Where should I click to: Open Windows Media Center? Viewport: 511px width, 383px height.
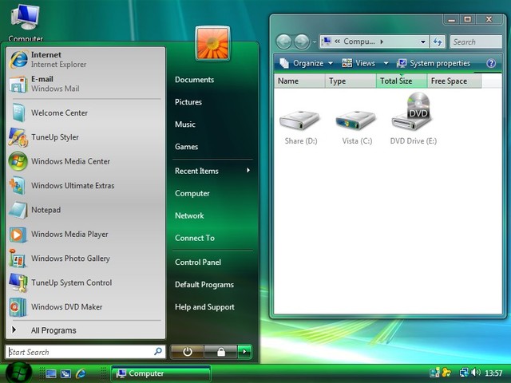[x=85, y=161]
